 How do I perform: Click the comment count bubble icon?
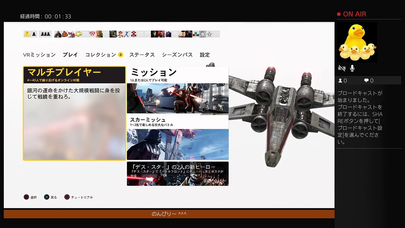pos(366,81)
